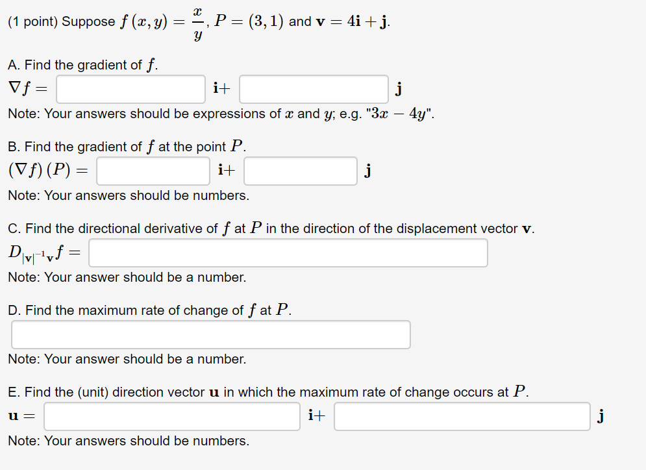The image size is (646, 470).
Task: Select the (∇f)(P) j-component answer box
Action: tap(300, 171)
